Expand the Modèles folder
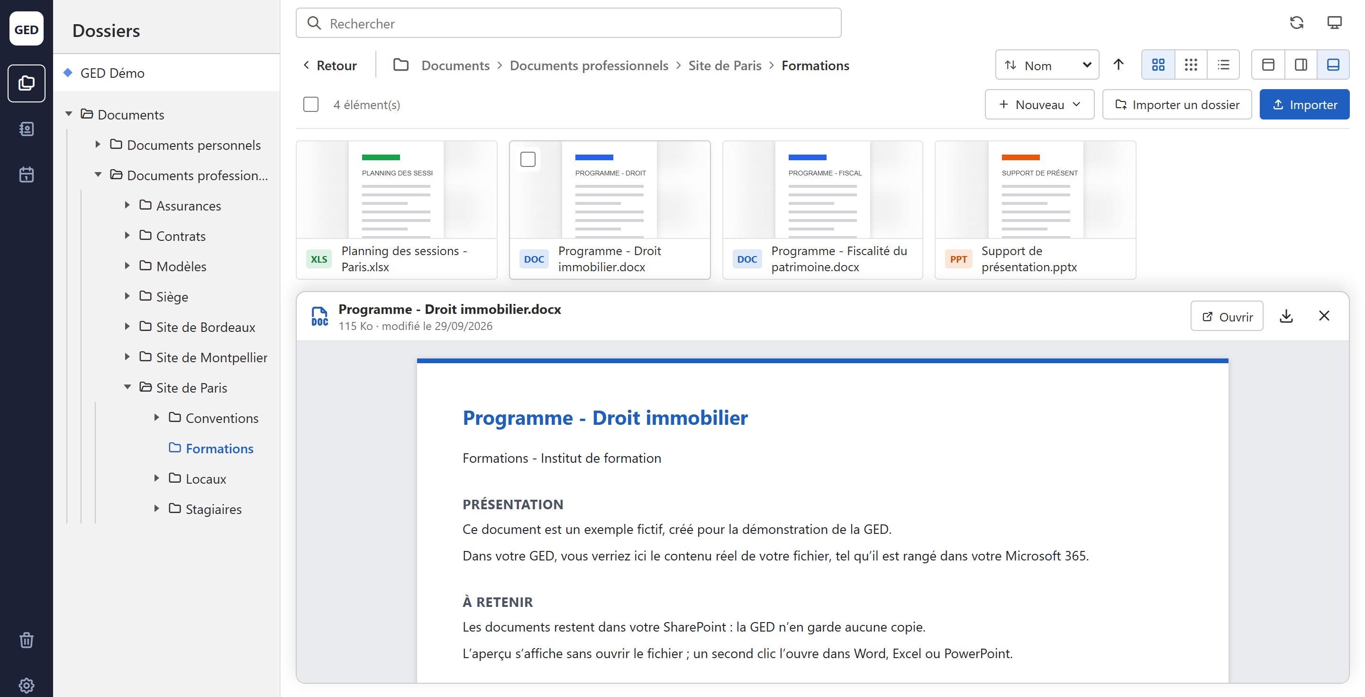The height and width of the screenshot is (697, 1365). click(127, 265)
